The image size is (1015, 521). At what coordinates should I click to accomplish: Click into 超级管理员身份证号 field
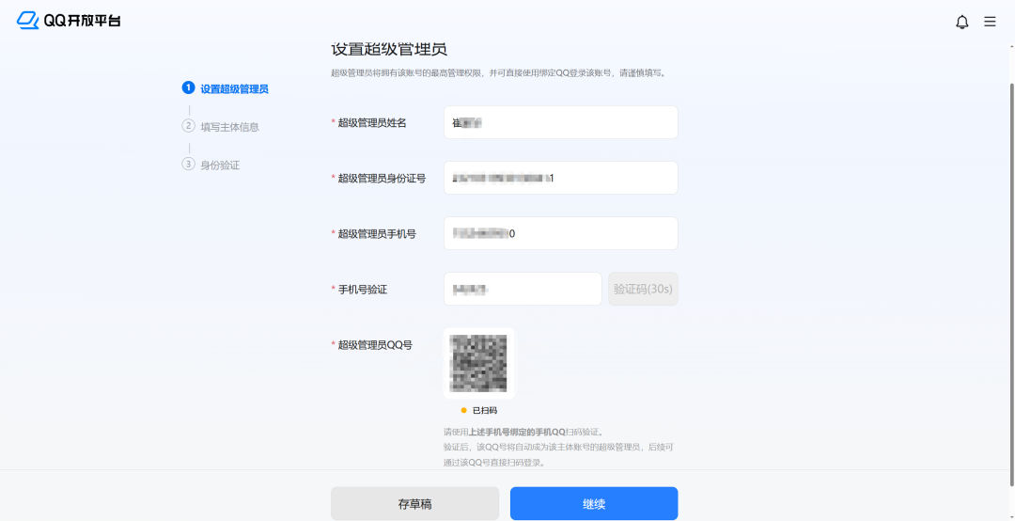[x=560, y=178]
